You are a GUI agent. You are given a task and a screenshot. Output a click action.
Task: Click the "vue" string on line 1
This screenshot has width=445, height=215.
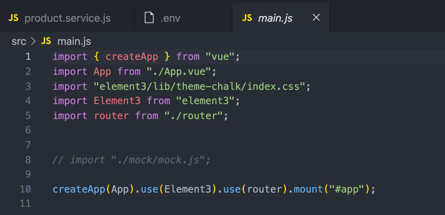pyautogui.click(x=220, y=56)
